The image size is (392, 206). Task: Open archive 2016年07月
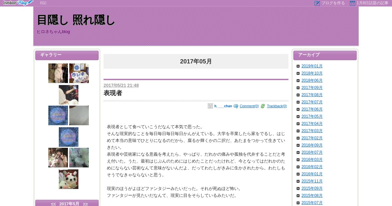(x=312, y=152)
